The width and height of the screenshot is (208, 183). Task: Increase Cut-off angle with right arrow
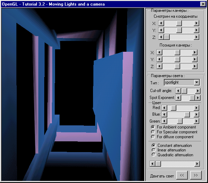pyautogui.click(x=198, y=91)
